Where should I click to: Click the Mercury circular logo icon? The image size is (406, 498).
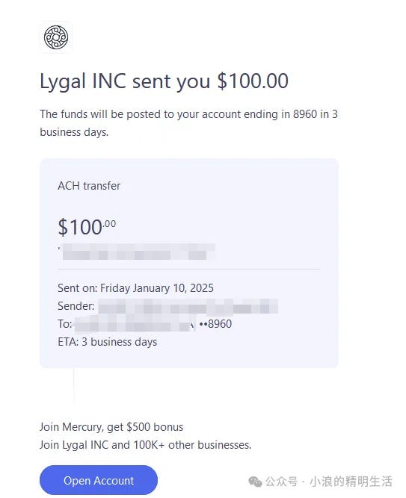pyautogui.click(x=56, y=37)
